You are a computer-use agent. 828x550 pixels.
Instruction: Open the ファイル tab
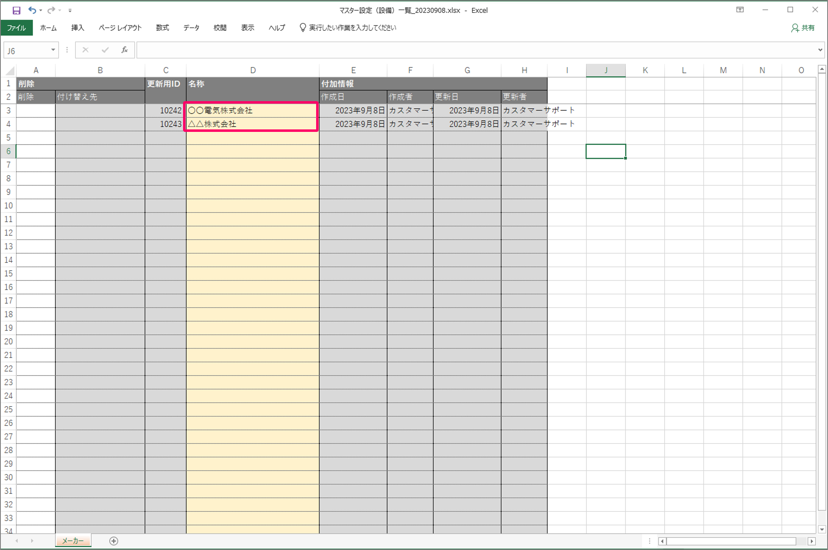point(16,28)
